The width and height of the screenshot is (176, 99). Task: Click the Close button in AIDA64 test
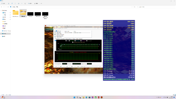pyautogui.click(x=100, y=67)
